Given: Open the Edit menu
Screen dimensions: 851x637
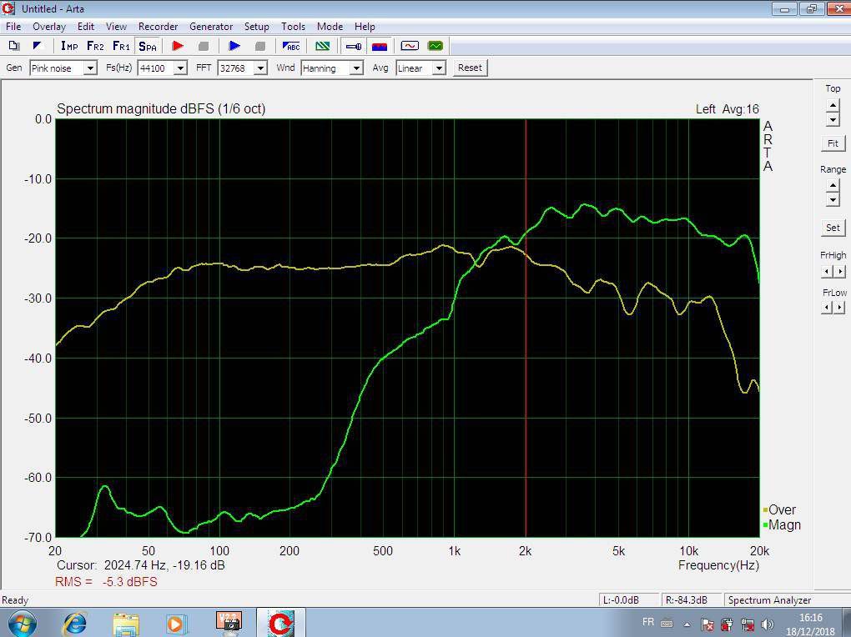Looking at the screenshot, I should click(86, 27).
